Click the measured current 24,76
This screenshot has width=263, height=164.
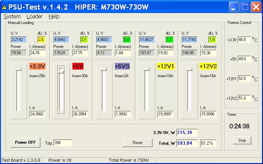coord(38,53)
